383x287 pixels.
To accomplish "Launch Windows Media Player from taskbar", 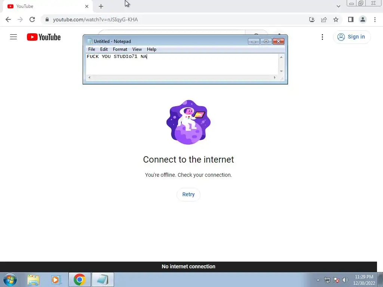I will [56, 280].
